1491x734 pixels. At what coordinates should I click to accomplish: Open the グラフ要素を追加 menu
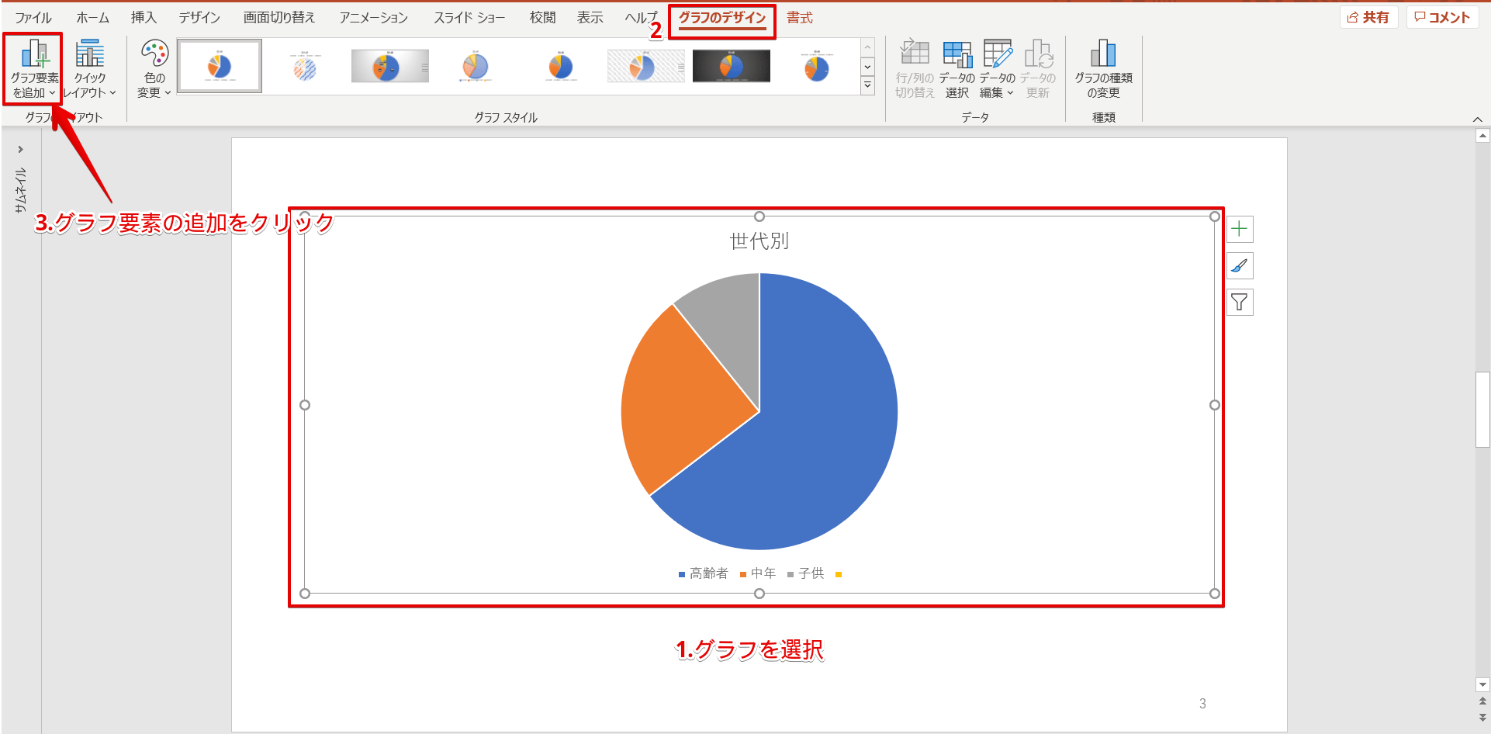click(x=33, y=70)
